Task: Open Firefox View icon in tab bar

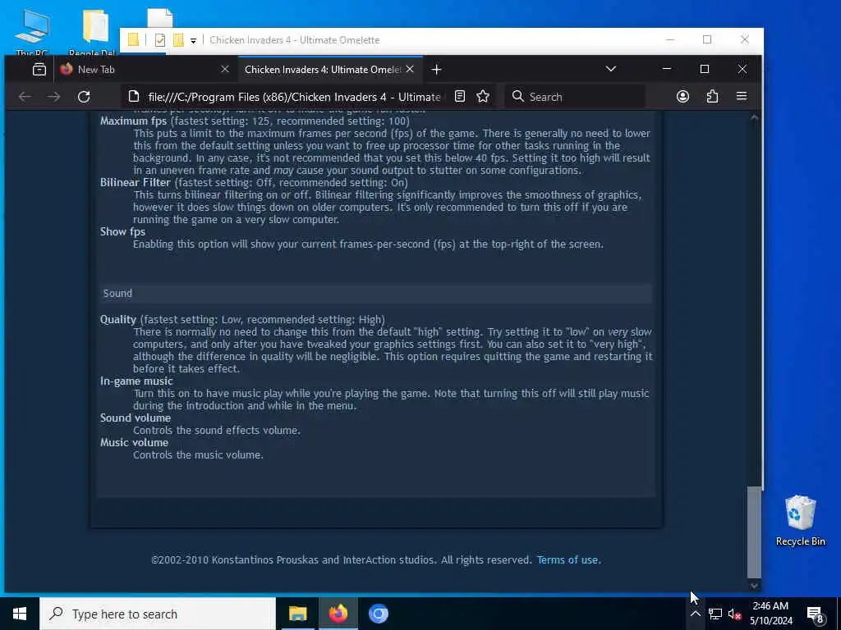Action: [39, 69]
